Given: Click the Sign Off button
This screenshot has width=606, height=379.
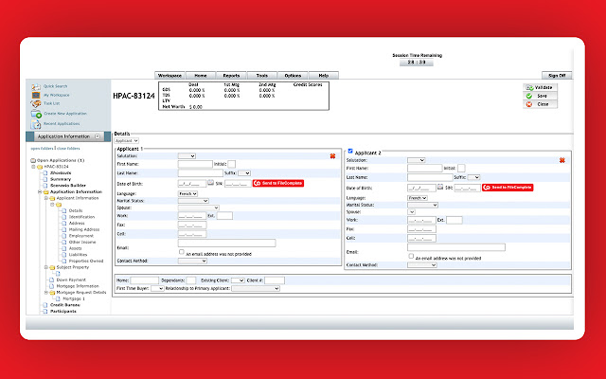Looking at the screenshot, I should pyautogui.click(x=557, y=75).
